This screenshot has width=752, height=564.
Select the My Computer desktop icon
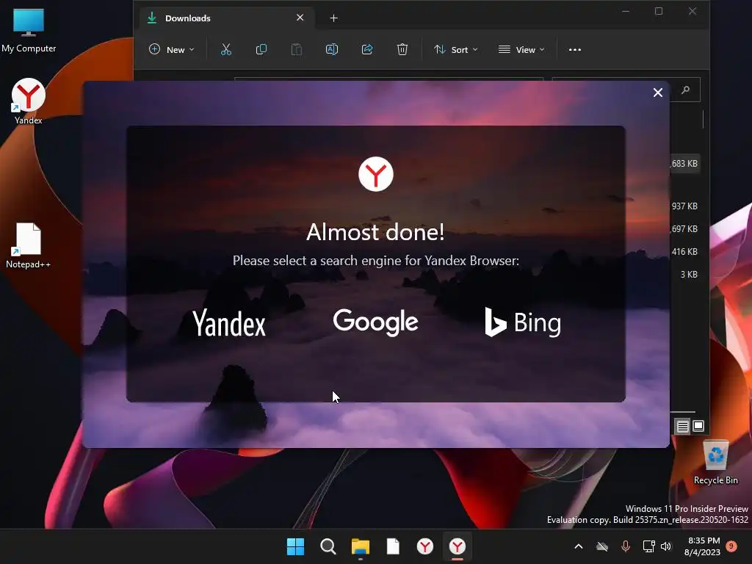[29, 31]
